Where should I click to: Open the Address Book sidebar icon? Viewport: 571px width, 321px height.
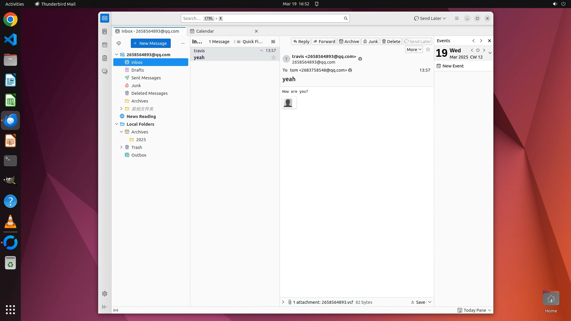(105, 32)
